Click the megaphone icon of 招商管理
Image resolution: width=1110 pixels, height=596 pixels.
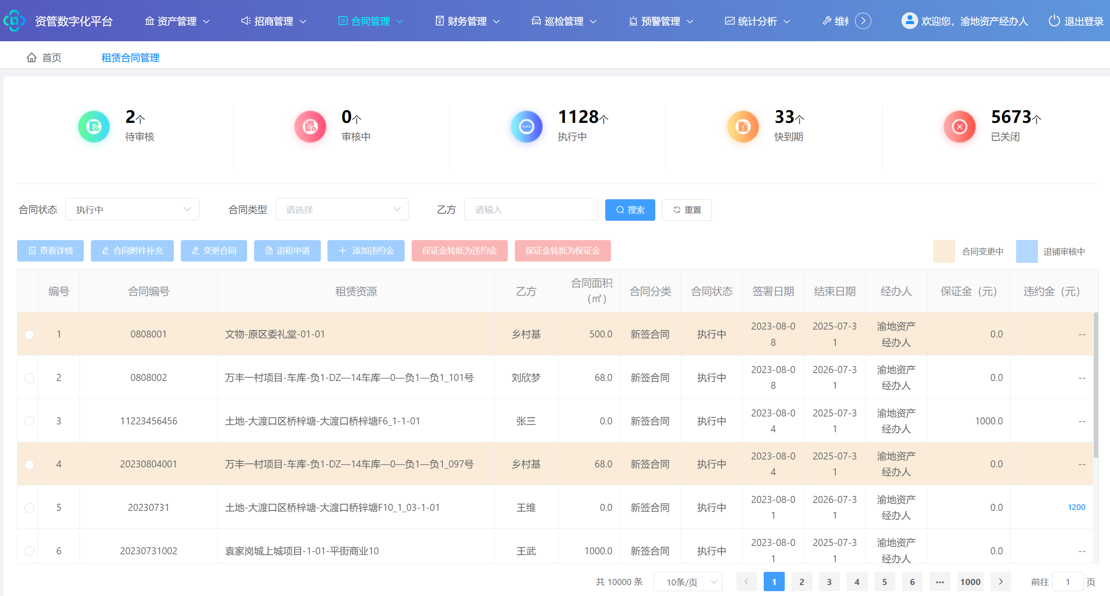point(246,21)
